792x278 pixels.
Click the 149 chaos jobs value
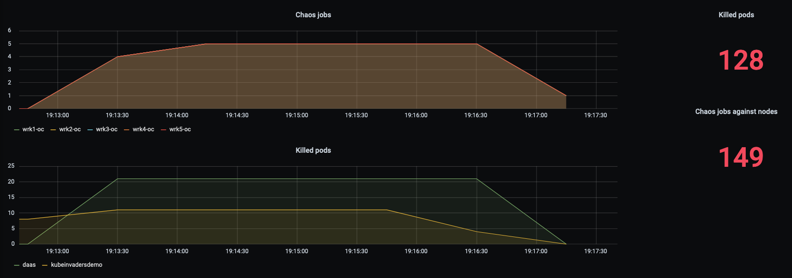pyautogui.click(x=741, y=157)
